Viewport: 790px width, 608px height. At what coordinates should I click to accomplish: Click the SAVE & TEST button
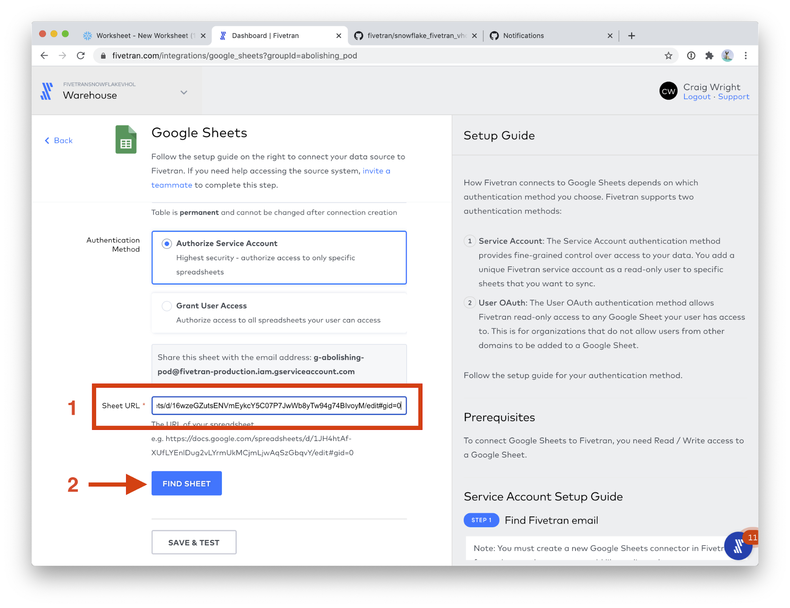point(194,542)
